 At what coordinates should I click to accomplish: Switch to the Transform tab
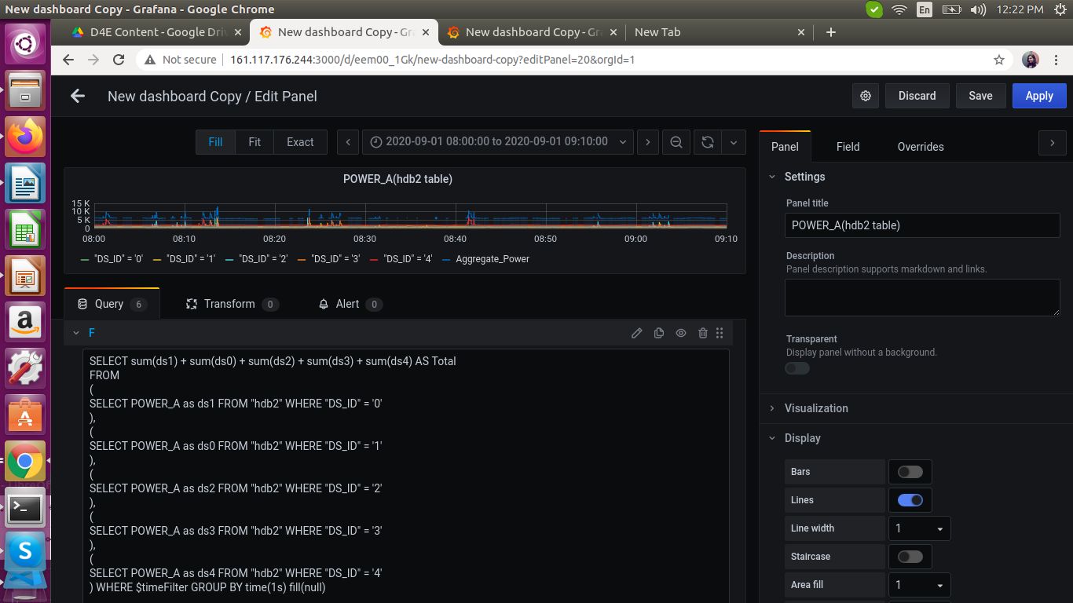pyautogui.click(x=229, y=304)
